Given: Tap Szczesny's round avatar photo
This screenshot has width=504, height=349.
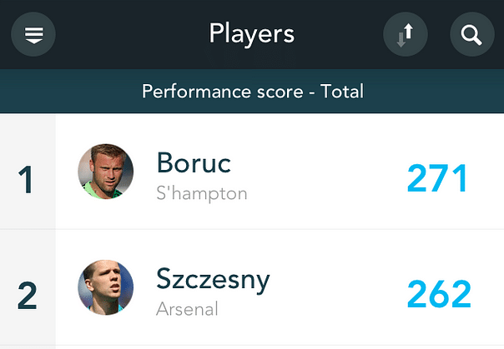Looking at the screenshot, I should coord(106,288).
